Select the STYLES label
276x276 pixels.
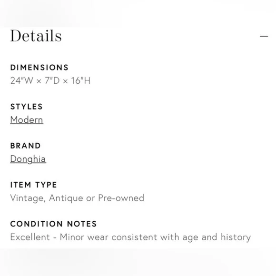pyautogui.click(x=26, y=107)
